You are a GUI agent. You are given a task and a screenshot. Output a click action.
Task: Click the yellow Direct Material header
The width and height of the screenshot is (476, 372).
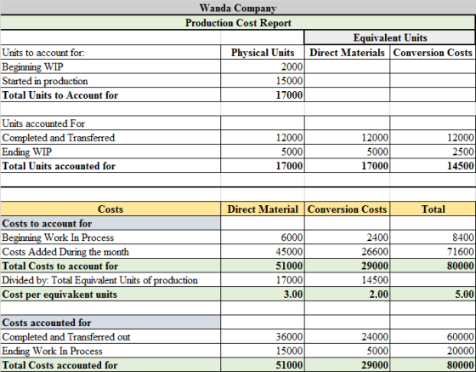pos(263,209)
